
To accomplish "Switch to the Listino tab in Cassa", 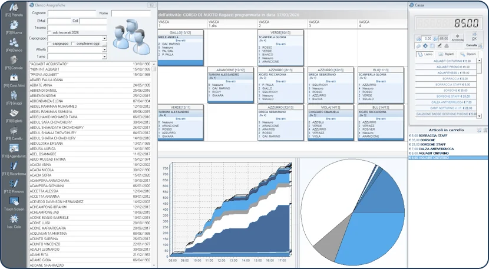I will pyautogui.click(x=426, y=54).
